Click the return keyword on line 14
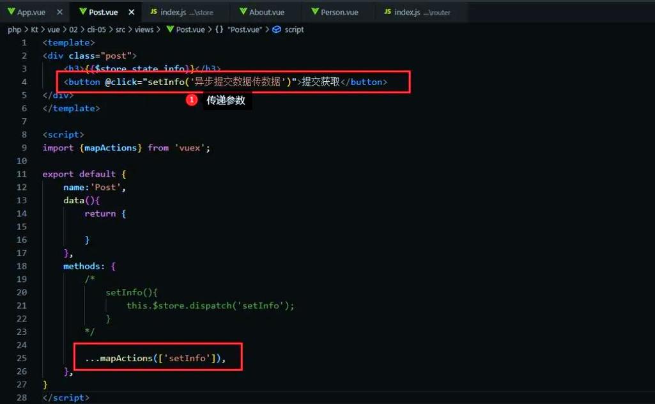The image size is (655, 404). pyautogui.click(x=100, y=214)
